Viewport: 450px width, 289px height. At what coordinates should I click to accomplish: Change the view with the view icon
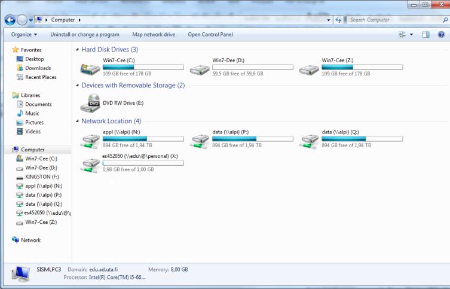coord(402,35)
